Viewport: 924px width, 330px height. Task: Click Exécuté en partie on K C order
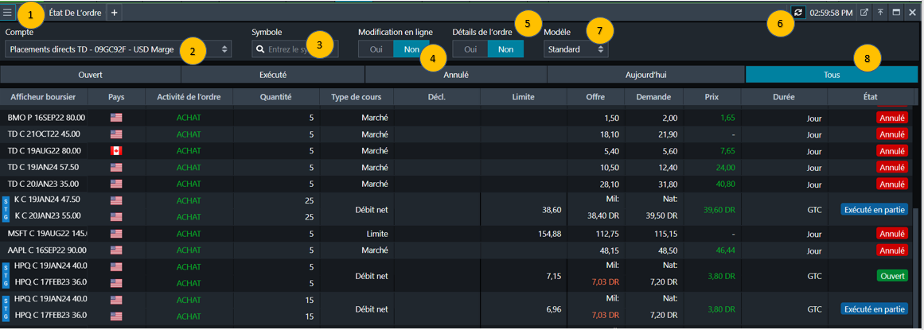pos(874,209)
